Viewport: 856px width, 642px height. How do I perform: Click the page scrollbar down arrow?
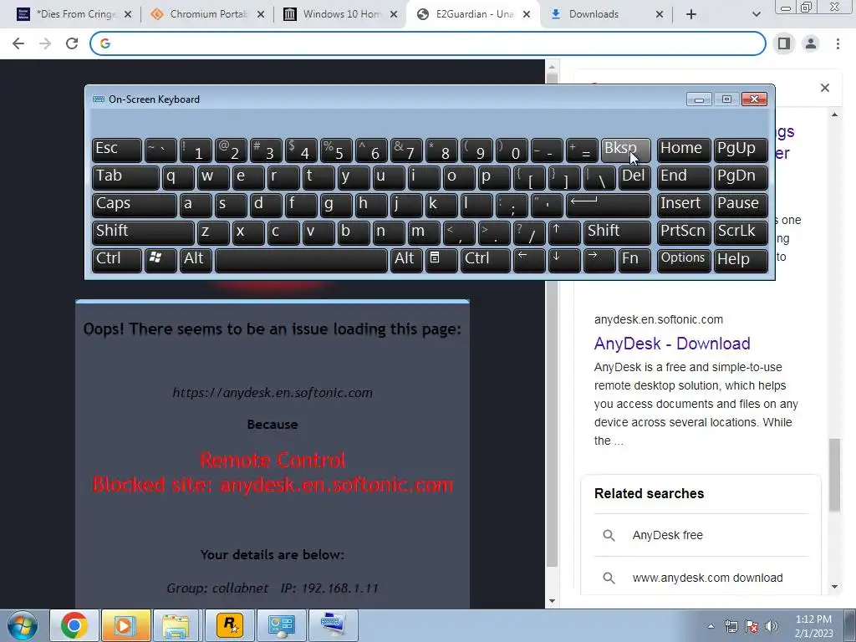coord(552,601)
